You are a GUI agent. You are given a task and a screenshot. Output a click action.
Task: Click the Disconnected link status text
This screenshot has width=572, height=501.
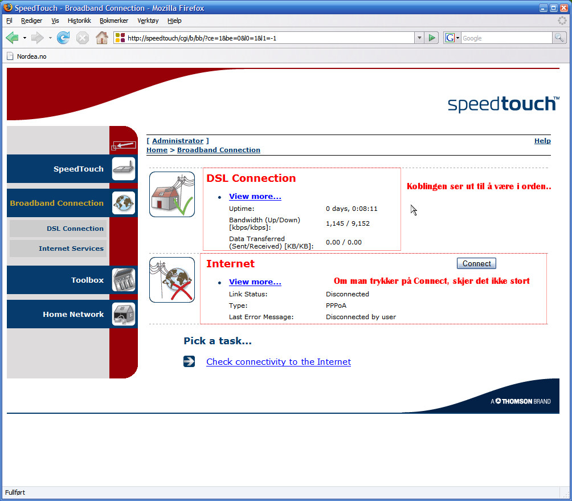(x=348, y=294)
